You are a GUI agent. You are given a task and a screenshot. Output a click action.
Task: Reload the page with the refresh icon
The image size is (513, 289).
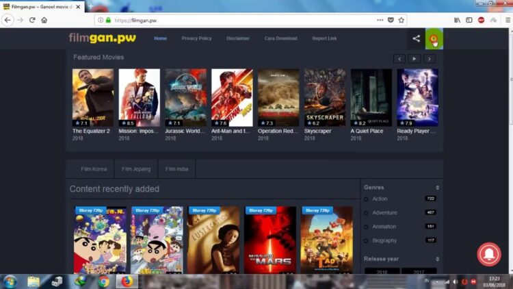click(x=32, y=21)
